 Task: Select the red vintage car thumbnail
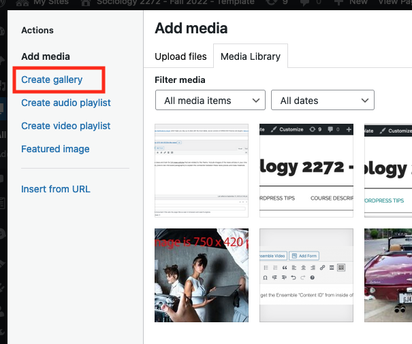point(388,275)
